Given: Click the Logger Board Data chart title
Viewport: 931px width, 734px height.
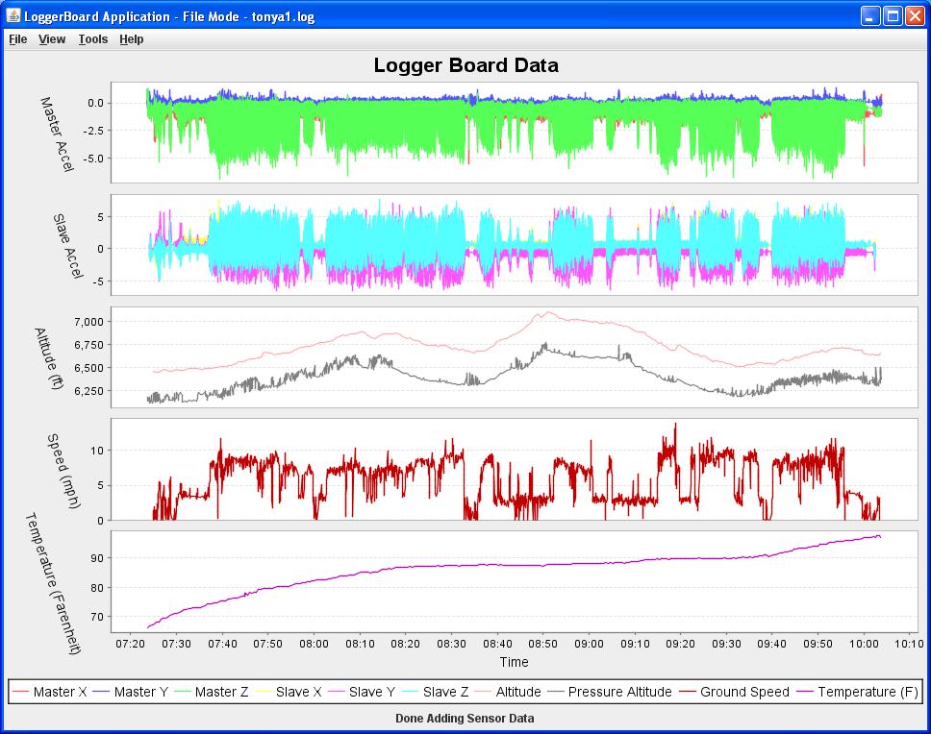Looking at the screenshot, I should [x=465, y=65].
